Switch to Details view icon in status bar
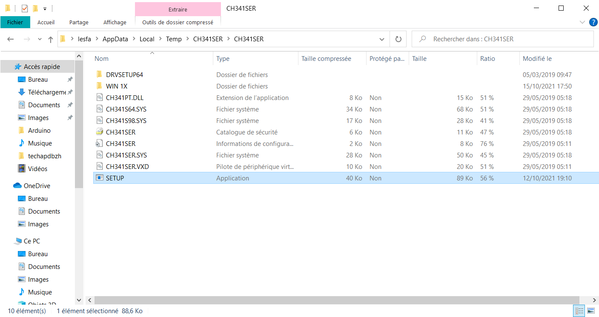Screen dimensions: 599x317 (x=579, y=311)
